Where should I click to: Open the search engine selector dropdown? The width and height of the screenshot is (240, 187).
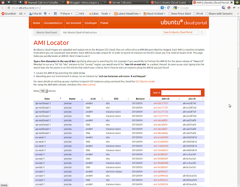click(176, 8)
